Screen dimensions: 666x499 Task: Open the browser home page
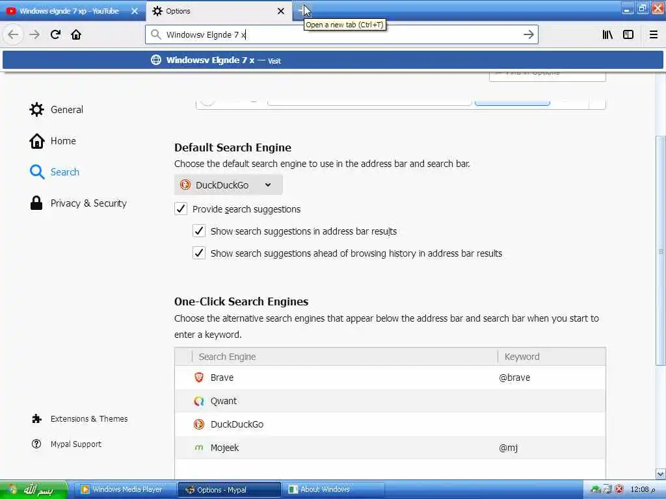click(x=76, y=34)
